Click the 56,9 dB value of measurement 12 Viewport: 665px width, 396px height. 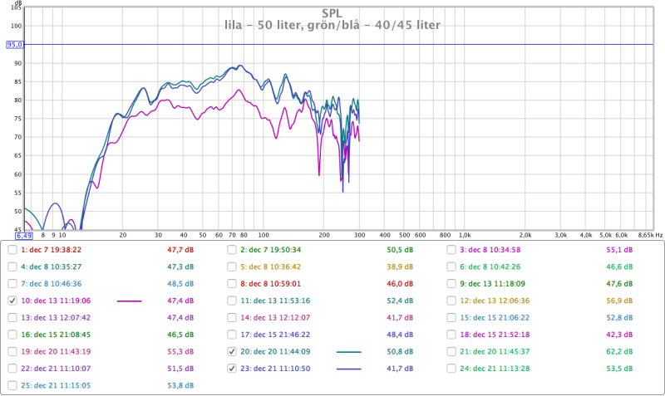[x=619, y=301]
